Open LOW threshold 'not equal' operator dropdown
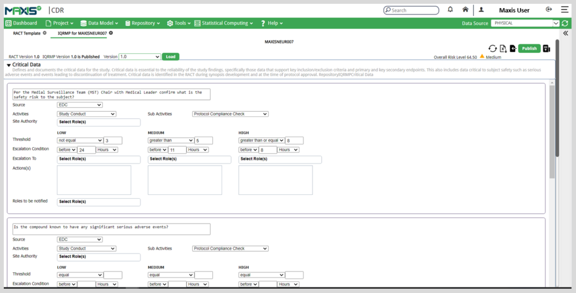576x293 pixels. click(x=80, y=140)
